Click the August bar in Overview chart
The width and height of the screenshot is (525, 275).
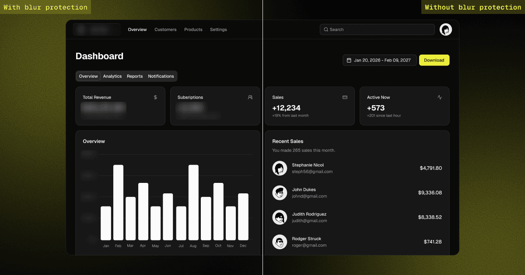click(193, 203)
